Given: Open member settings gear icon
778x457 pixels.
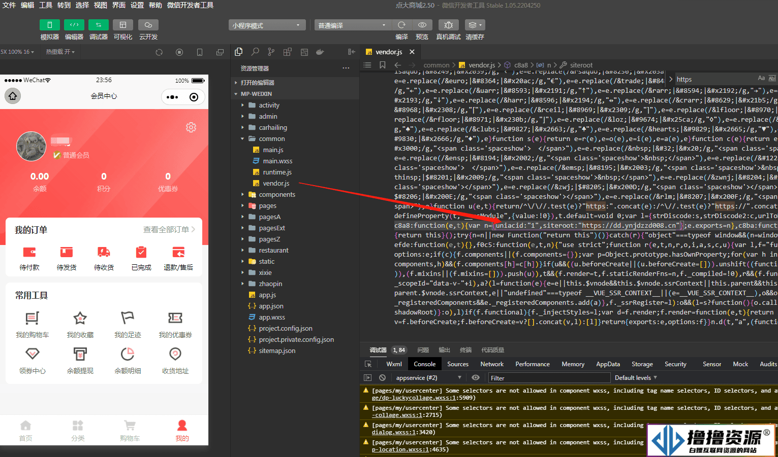Looking at the screenshot, I should [191, 127].
